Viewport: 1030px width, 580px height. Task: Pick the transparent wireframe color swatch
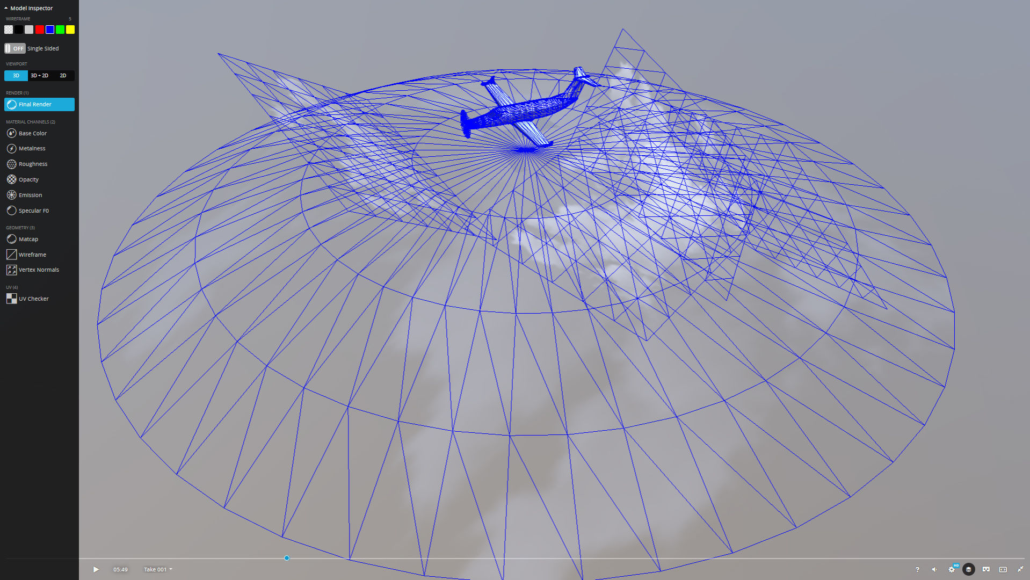coord(9,30)
